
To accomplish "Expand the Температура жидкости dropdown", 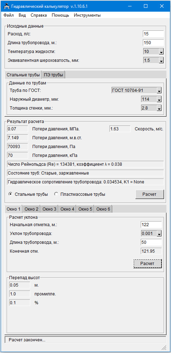I will tap(161, 52).
